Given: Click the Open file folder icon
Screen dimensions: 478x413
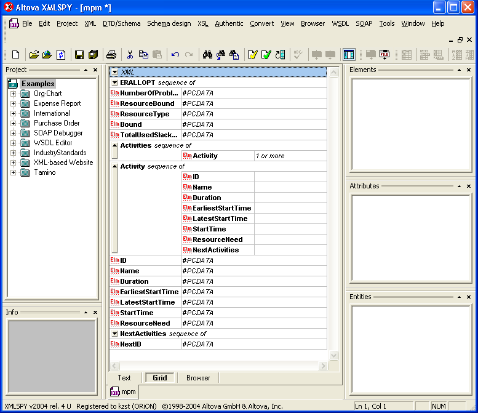Looking at the screenshot, I should point(34,55).
